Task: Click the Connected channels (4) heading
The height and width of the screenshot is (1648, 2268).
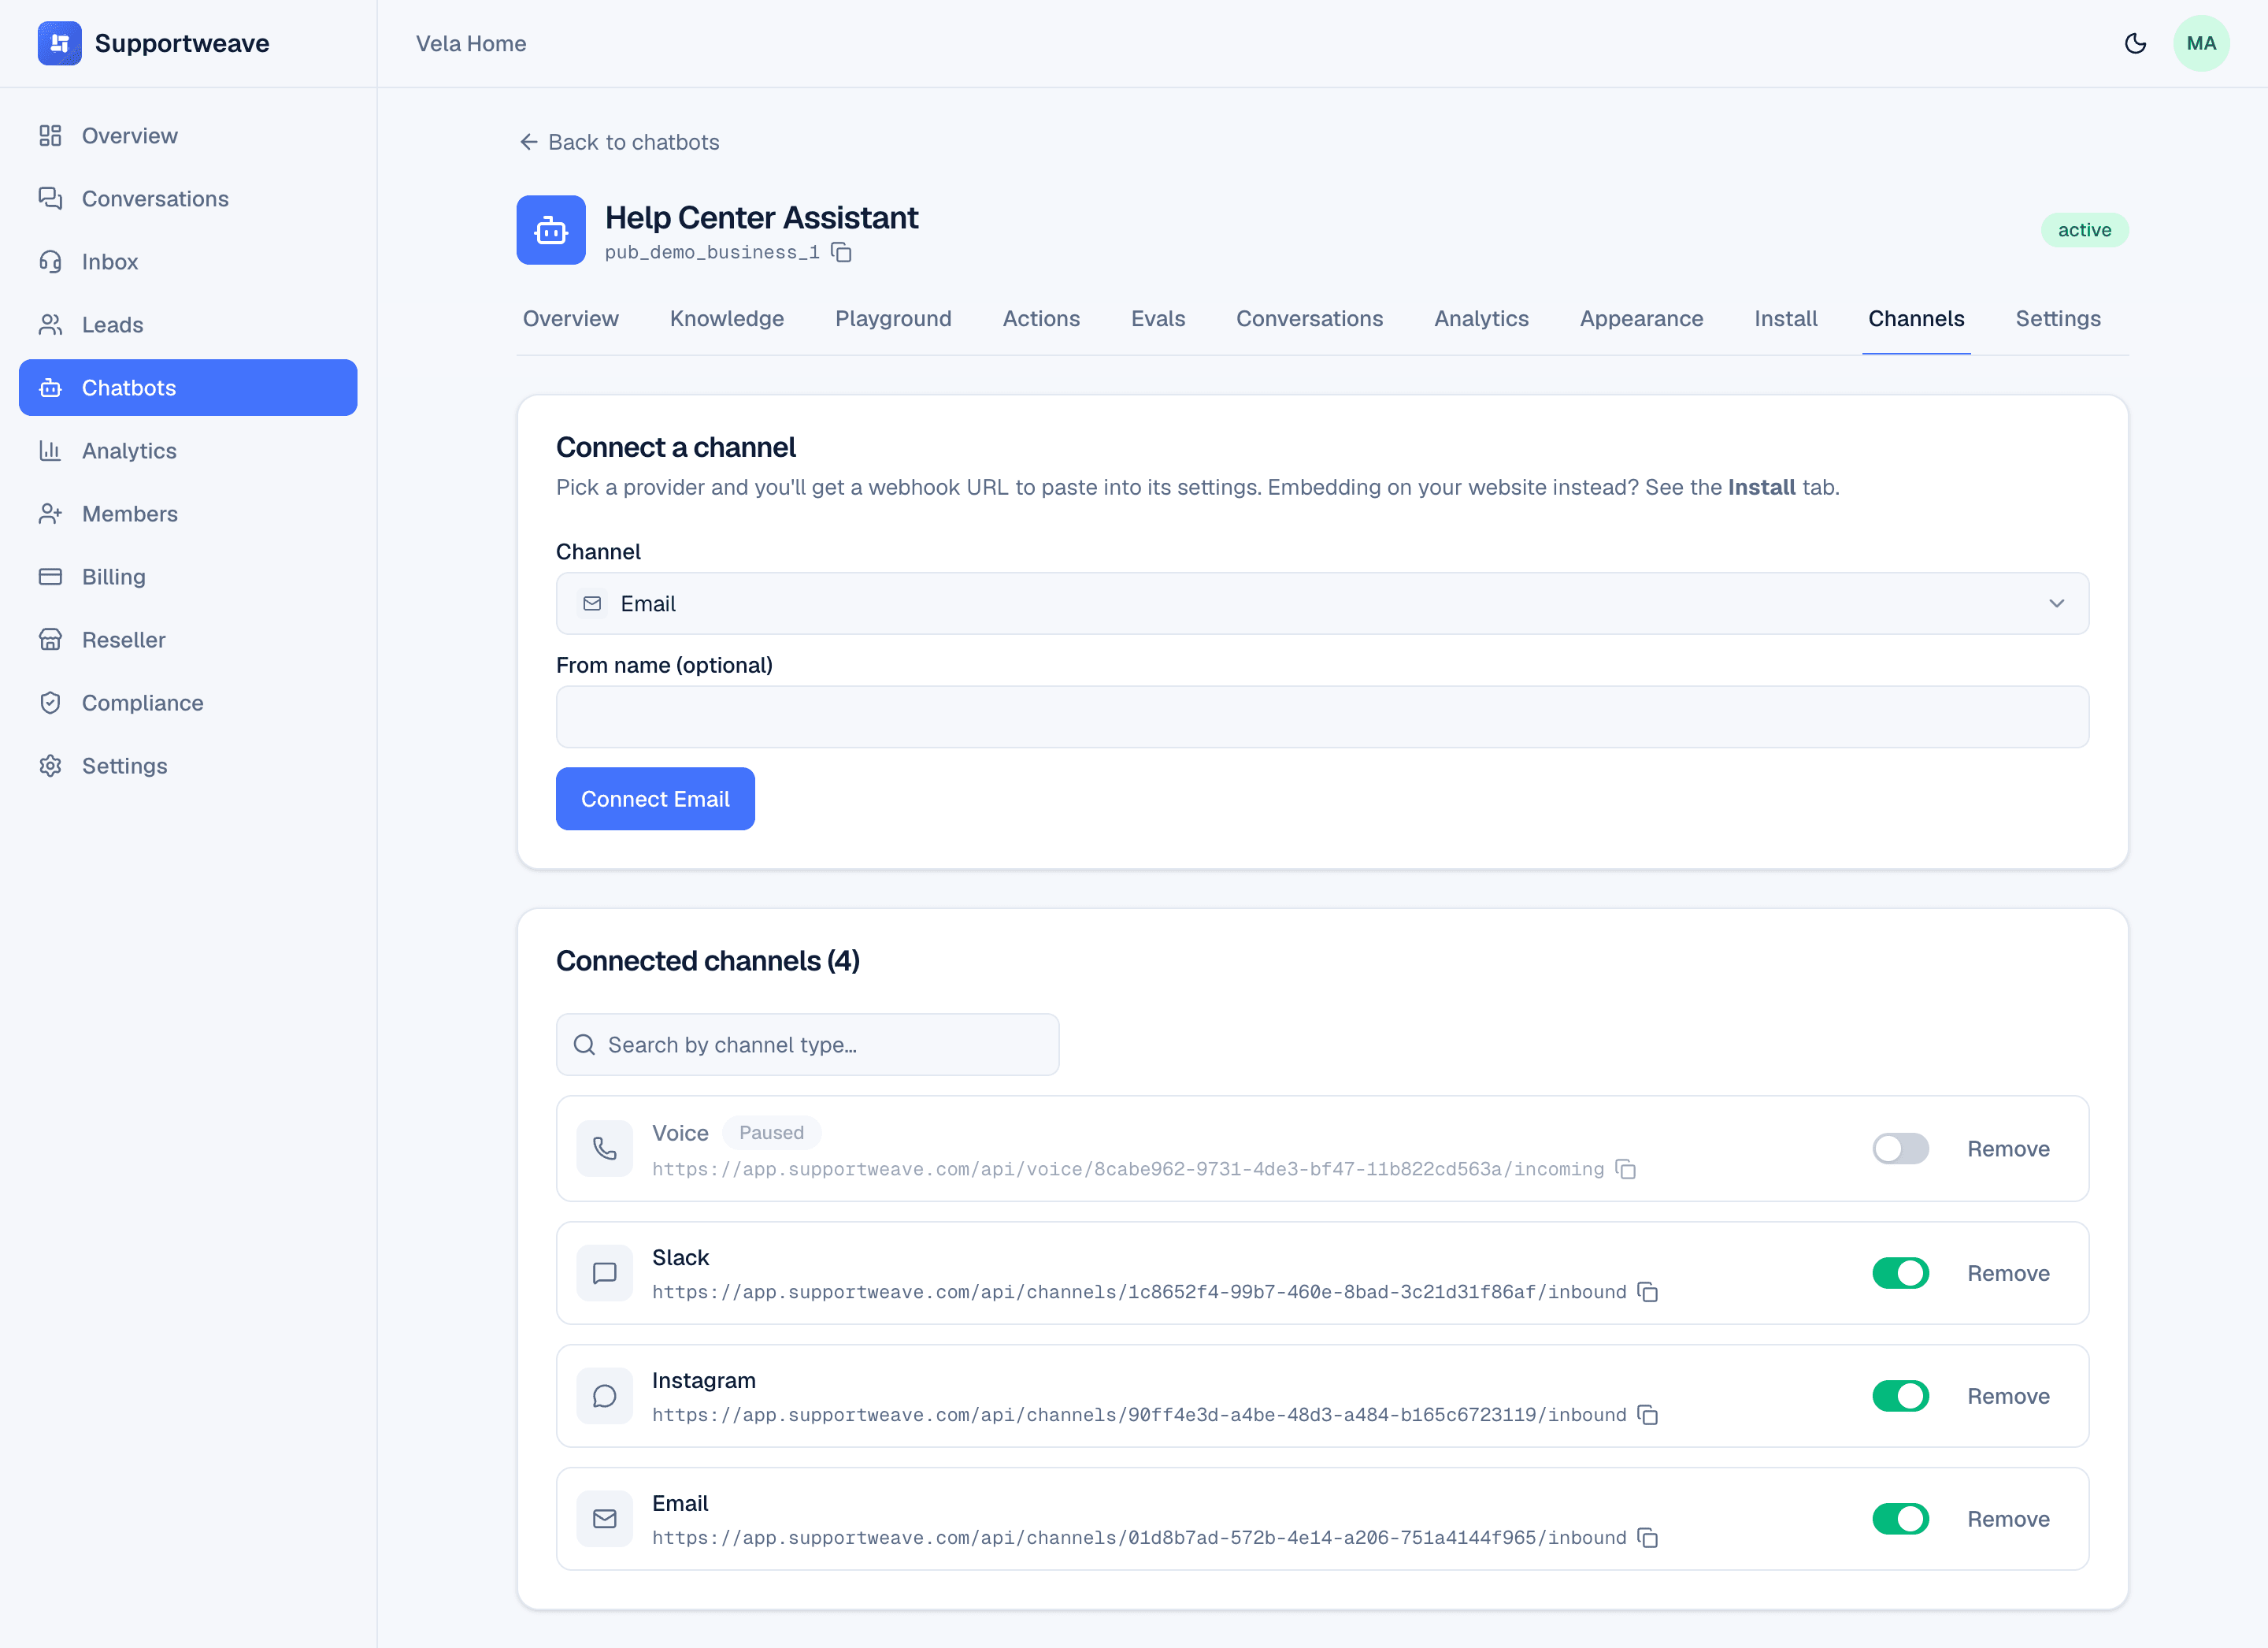Action: 707,960
